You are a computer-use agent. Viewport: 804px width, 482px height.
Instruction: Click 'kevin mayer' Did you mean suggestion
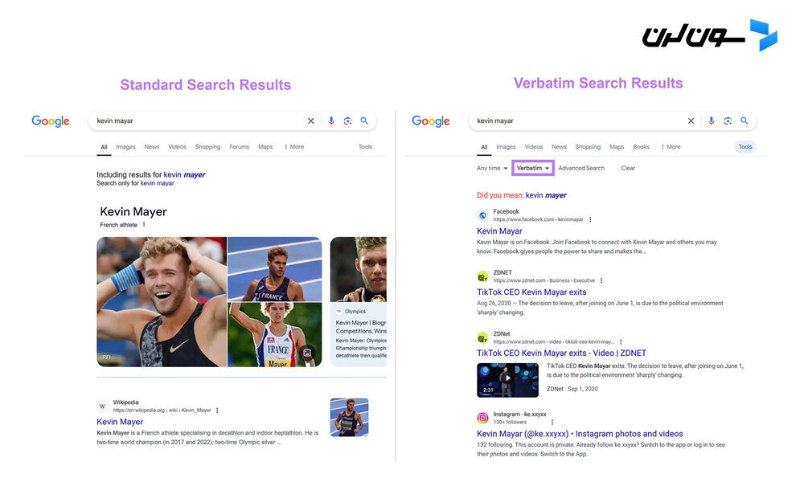coord(546,195)
